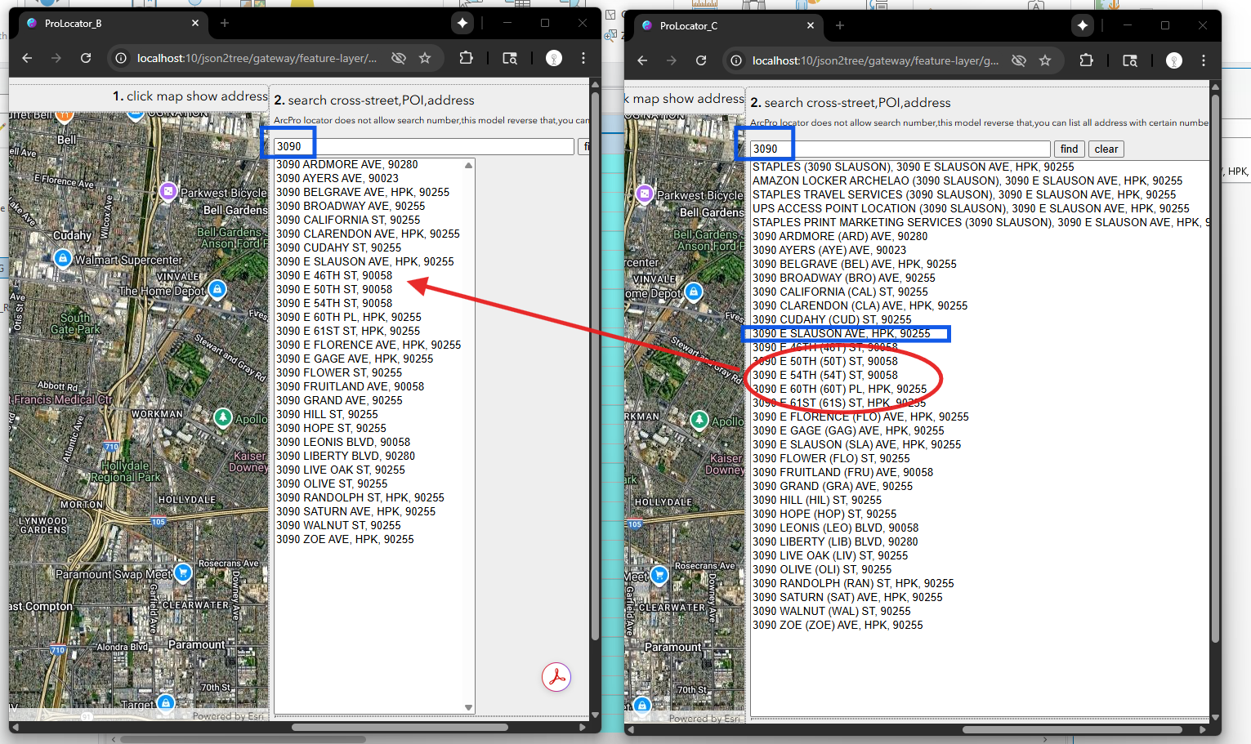Open a new tab in ProLocator_C window

point(840,26)
